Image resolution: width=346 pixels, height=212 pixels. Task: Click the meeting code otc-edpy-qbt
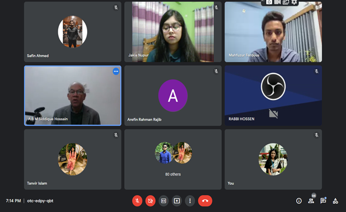(40, 201)
